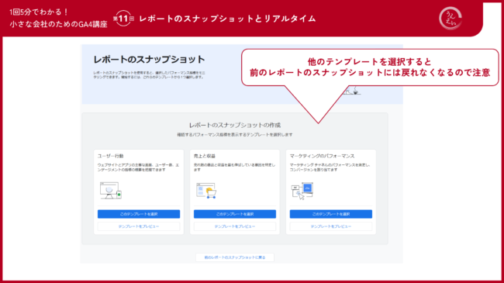Click the shopping cart illustration under 売上と収益
This screenshot has width=504, height=283.
coord(206,191)
